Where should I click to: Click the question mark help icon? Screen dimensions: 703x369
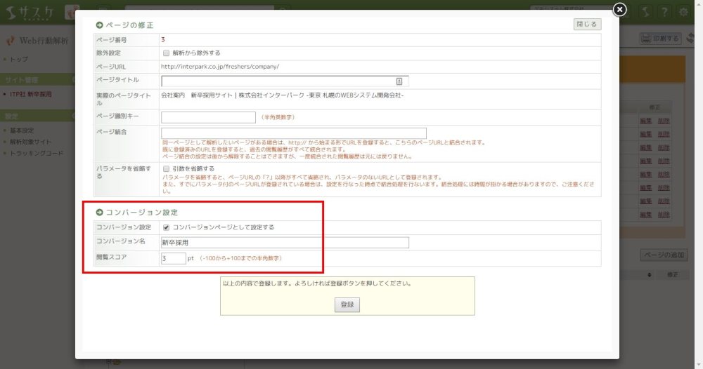(664, 13)
